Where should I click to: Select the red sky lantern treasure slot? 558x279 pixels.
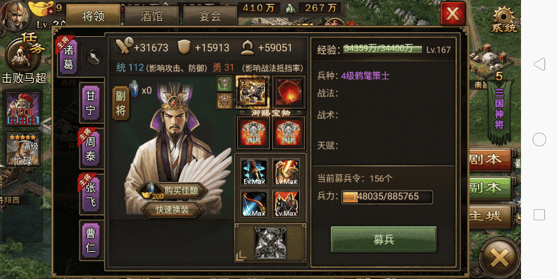pyautogui.click(x=289, y=92)
